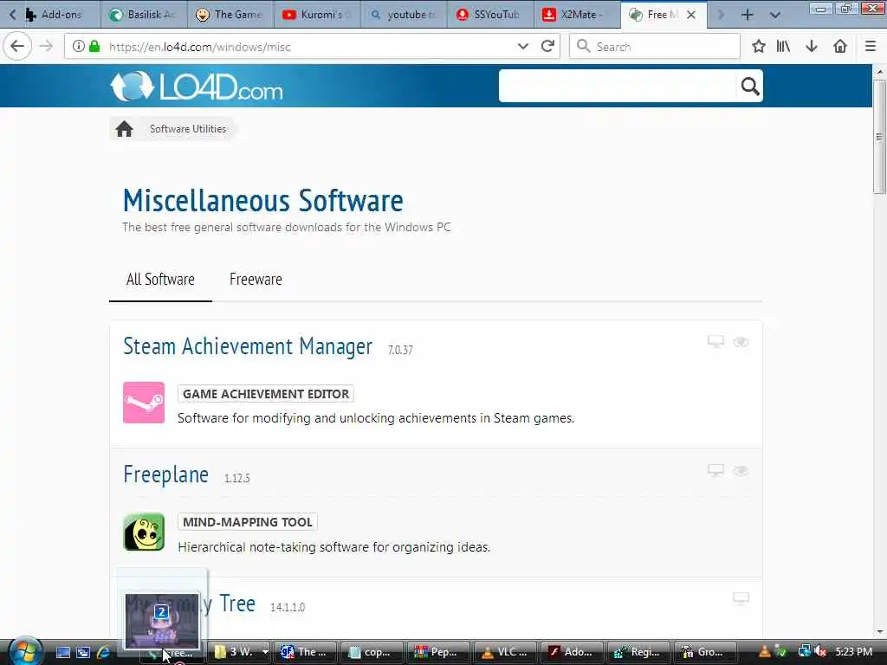The height and width of the screenshot is (665, 887).
Task: Open a new tab with plus button
Action: pyautogui.click(x=748, y=15)
